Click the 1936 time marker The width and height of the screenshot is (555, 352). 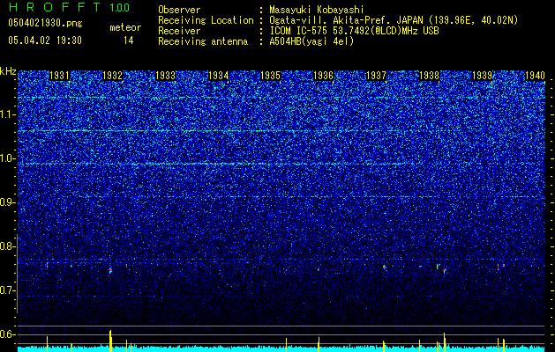click(323, 76)
